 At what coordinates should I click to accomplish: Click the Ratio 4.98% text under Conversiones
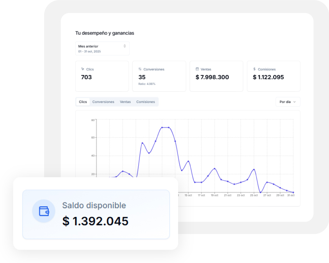pos(147,84)
